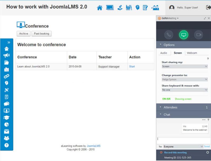Screen dimensions: 211x161
Task: Click the hand with coin subscriptions icon
Action: click(120, 8)
